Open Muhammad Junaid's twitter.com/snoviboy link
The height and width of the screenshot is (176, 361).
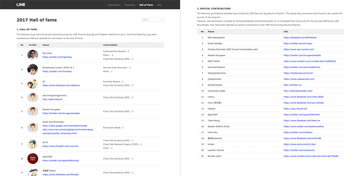tap(57, 72)
